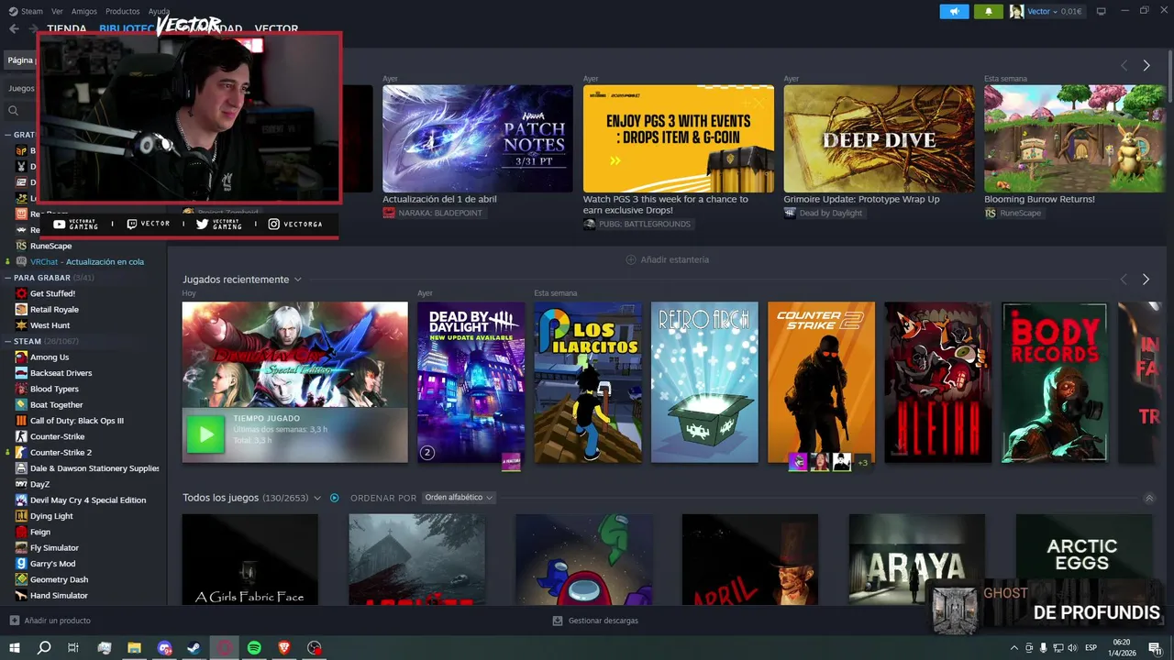Image resolution: width=1174 pixels, height=660 pixels.
Task: Go to the next news carousel page
Action: coord(1146,65)
